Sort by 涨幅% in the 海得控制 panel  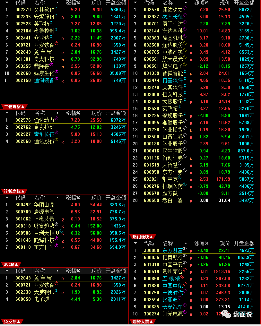point(73,3)
